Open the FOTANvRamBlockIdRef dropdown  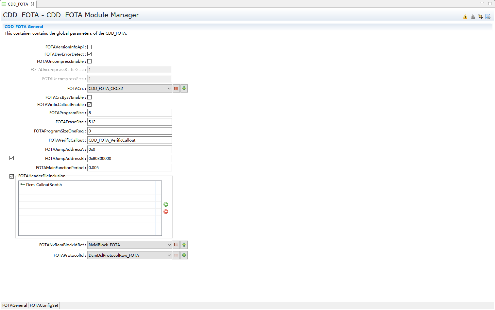pyautogui.click(x=129, y=245)
